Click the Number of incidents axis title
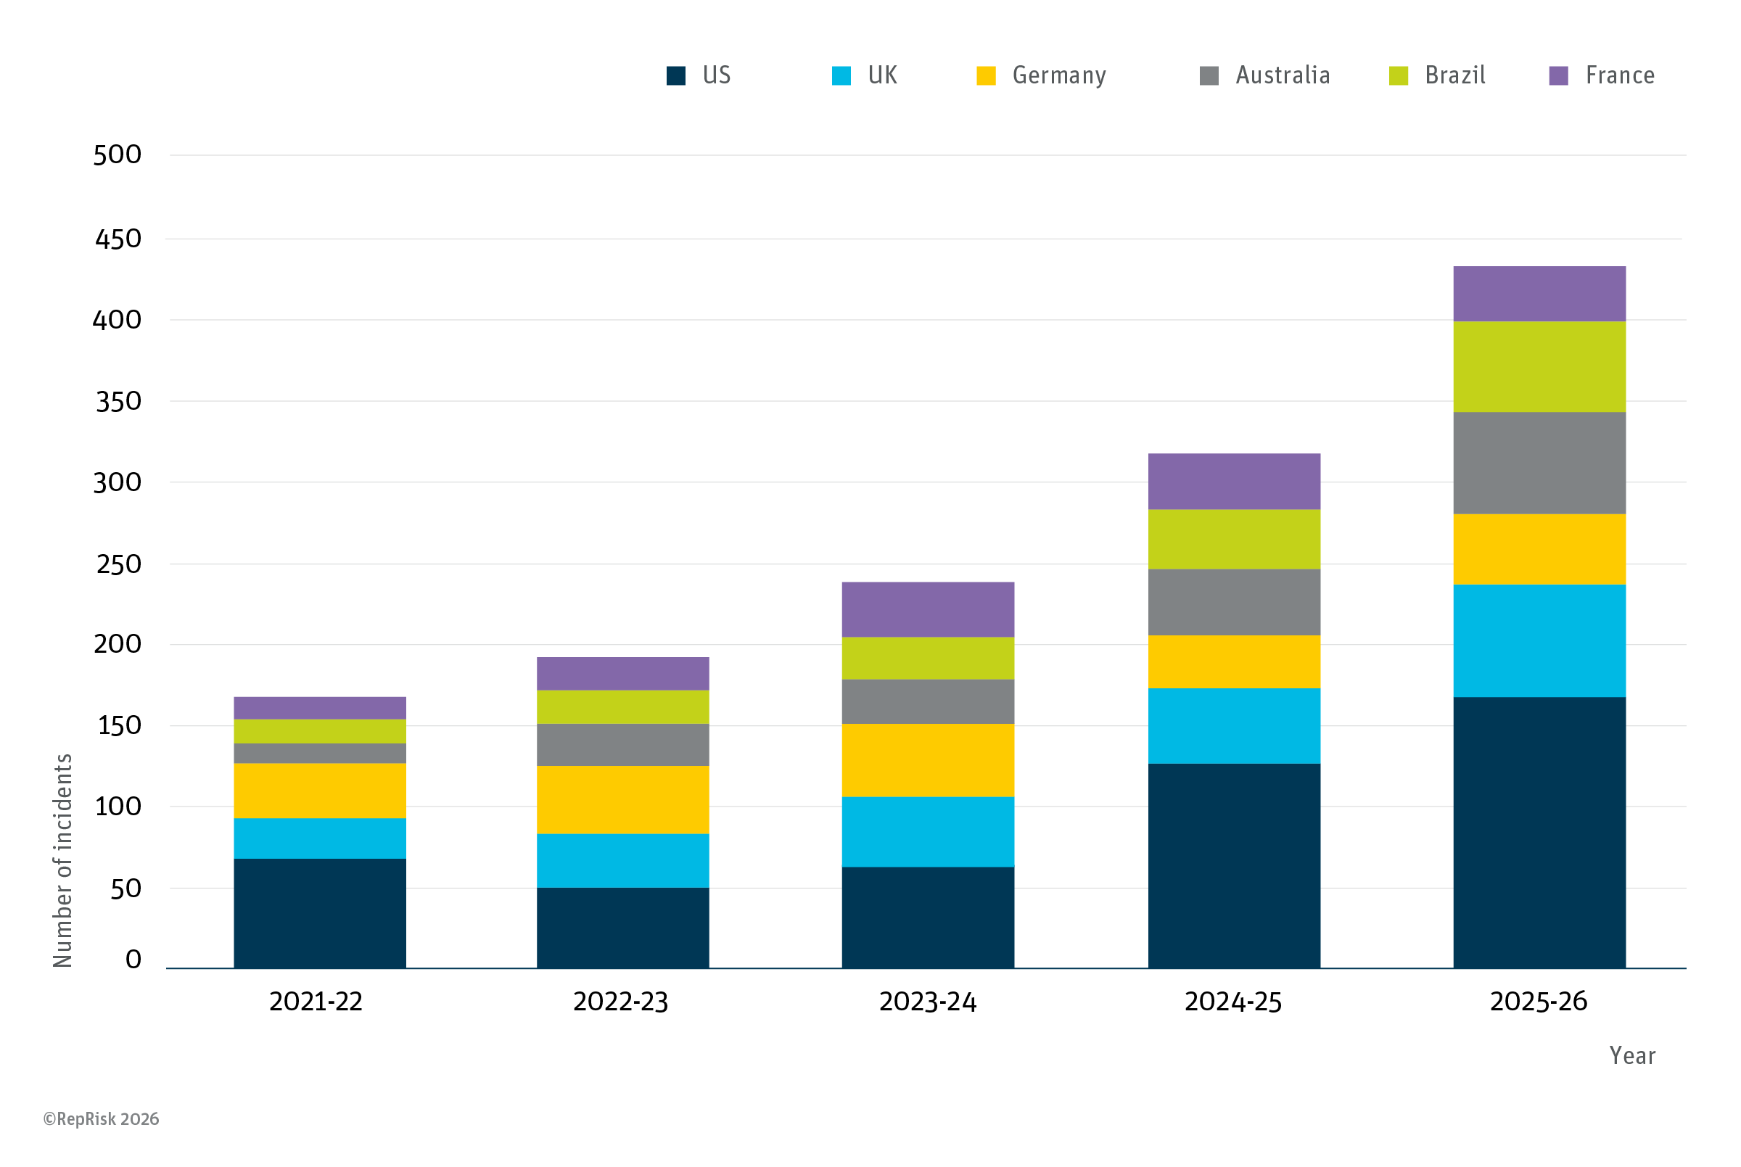Image resolution: width=1741 pixels, height=1167 pixels. tap(63, 861)
